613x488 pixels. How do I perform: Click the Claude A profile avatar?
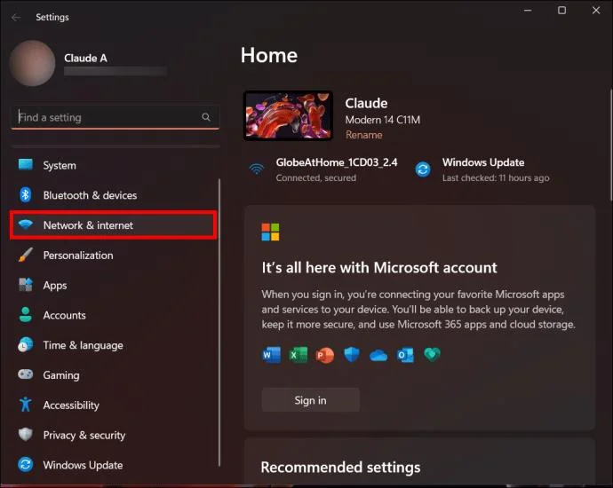[x=33, y=63]
